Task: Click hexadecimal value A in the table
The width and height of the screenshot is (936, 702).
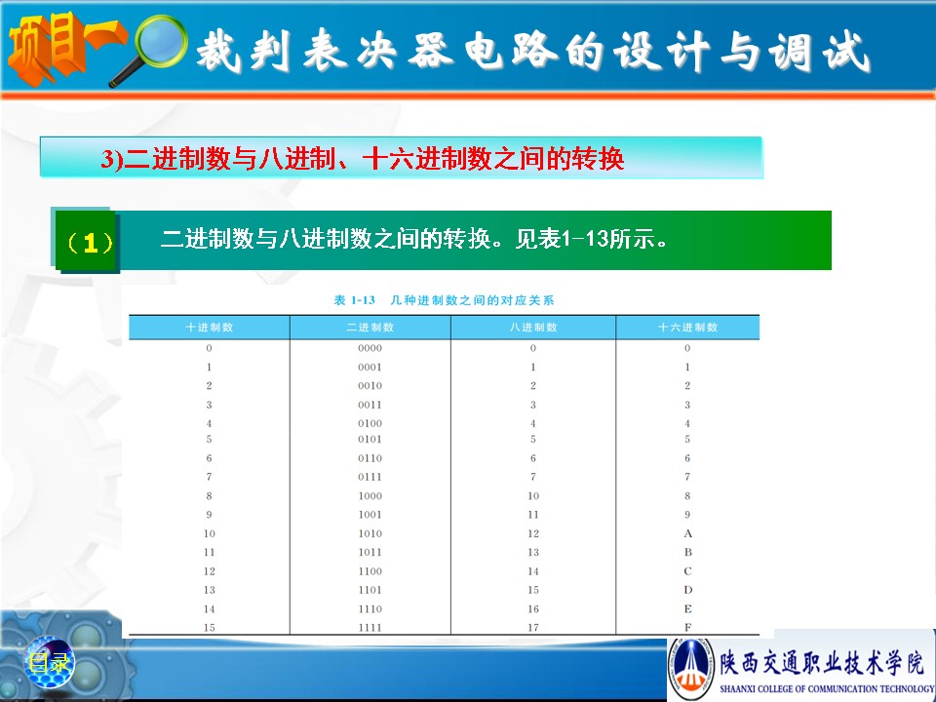Action: (x=687, y=533)
